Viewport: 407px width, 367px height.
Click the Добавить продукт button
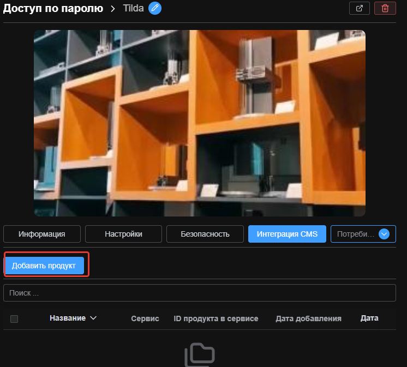(44, 266)
